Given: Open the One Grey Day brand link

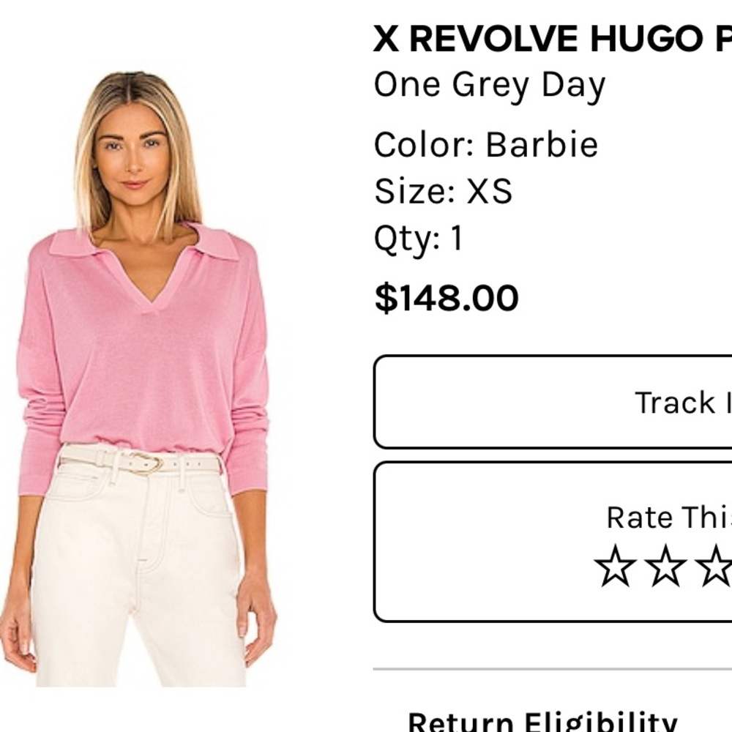Looking at the screenshot, I should click(x=489, y=86).
